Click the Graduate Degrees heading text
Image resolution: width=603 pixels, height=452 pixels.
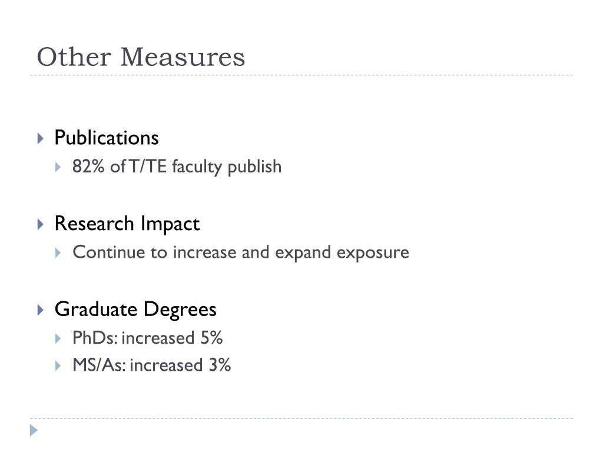[135, 310]
